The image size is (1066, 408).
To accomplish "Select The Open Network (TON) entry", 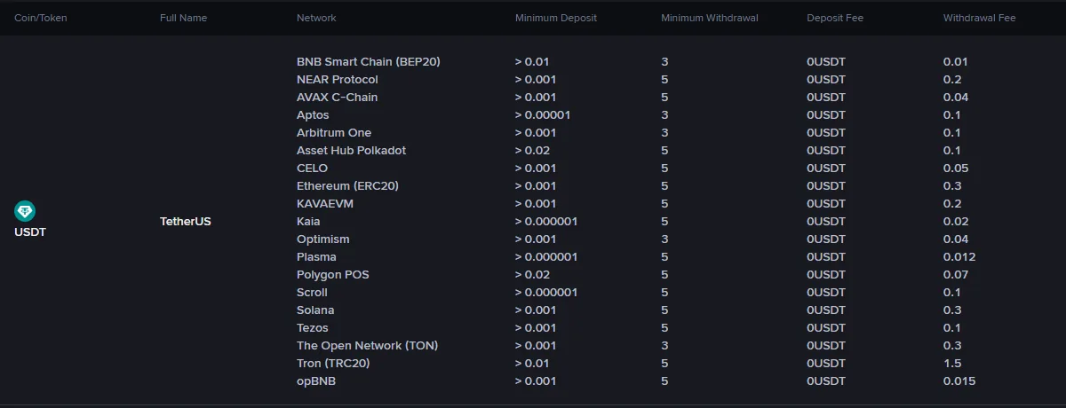I will click(367, 346).
